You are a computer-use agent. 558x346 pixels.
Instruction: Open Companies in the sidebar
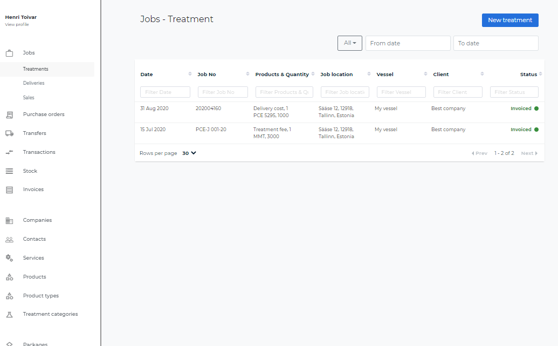click(37, 220)
